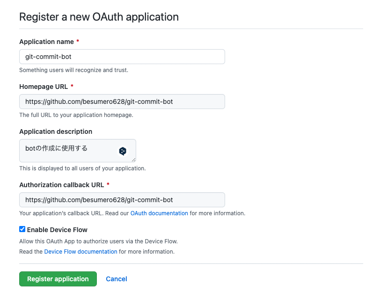Click the git-commit-bot text in the name field
This screenshot has height=299, width=387.
coord(47,56)
